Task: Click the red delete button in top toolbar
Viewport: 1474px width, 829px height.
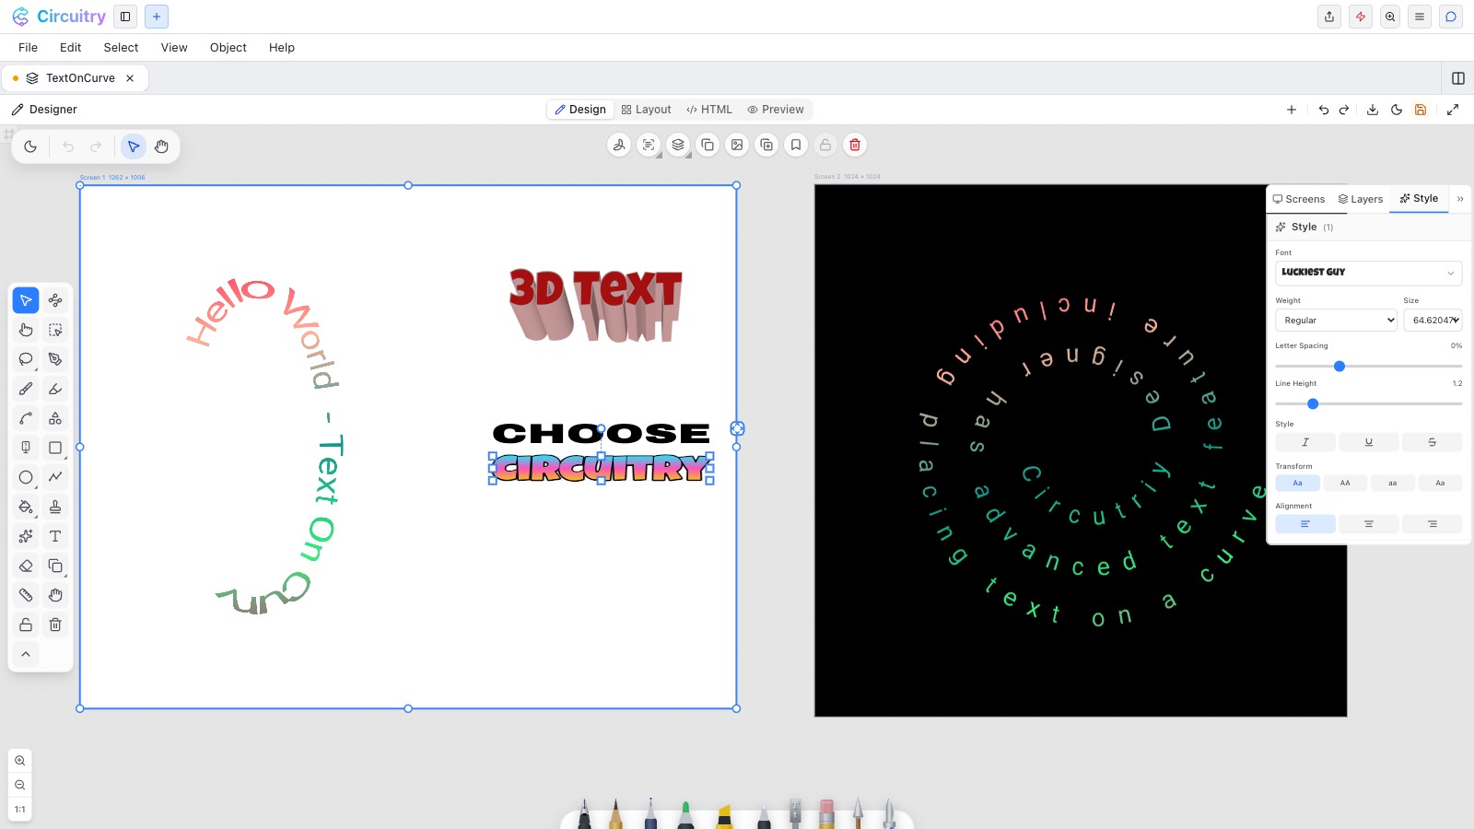Action: [855, 145]
